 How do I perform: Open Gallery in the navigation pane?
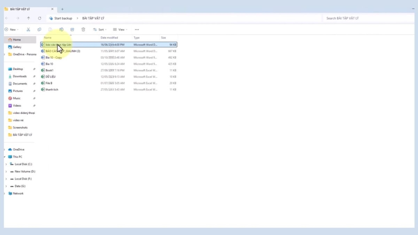pyautogui.click(x=17, y=47)
